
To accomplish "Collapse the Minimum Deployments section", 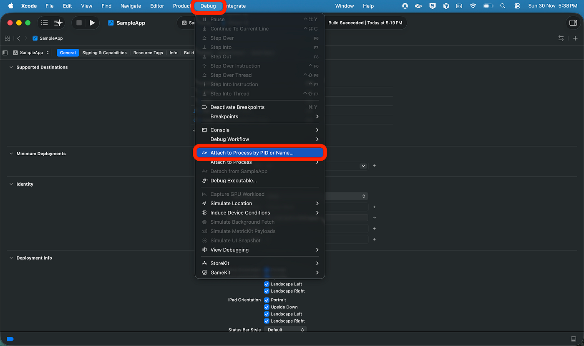I will tap(11, 154).
